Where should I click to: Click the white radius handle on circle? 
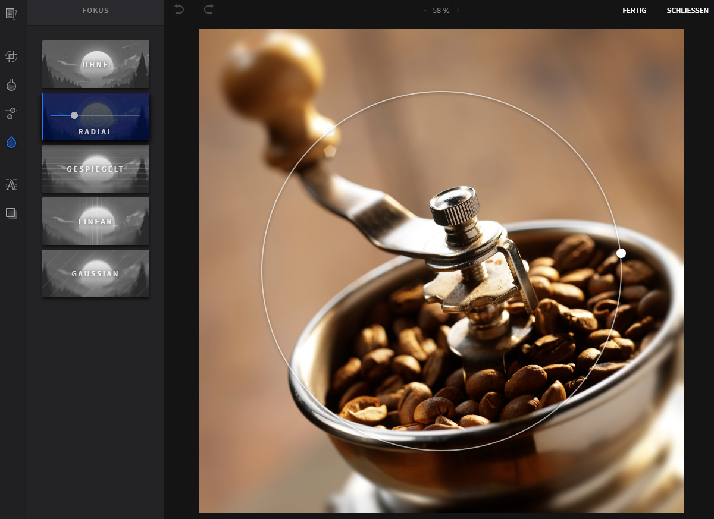coord(621,253)
